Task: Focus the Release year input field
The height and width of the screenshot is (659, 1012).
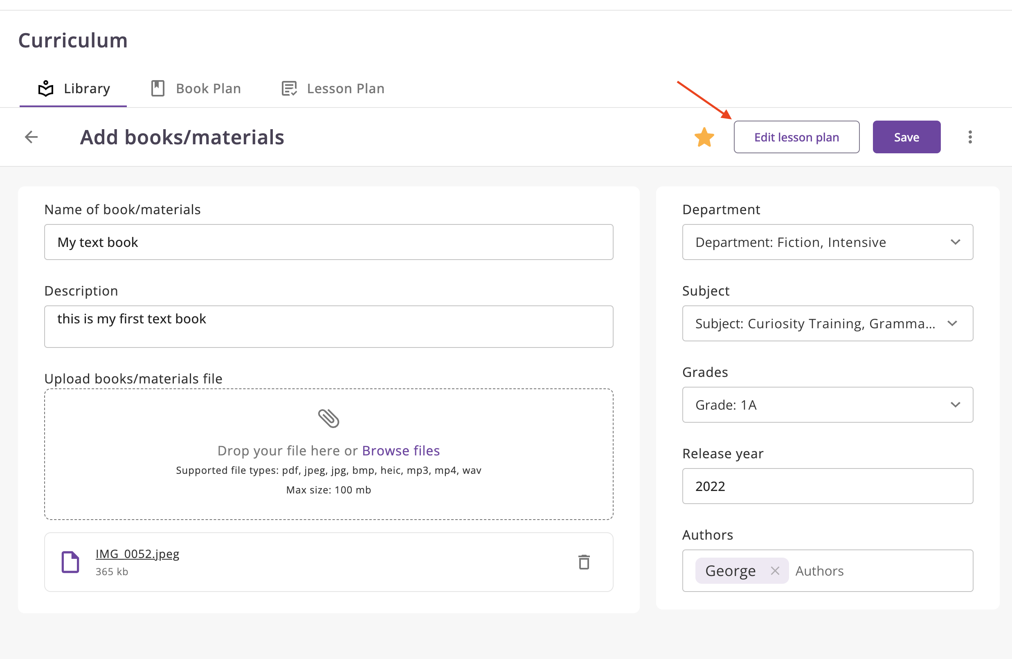Action: [x=827, y=486]
